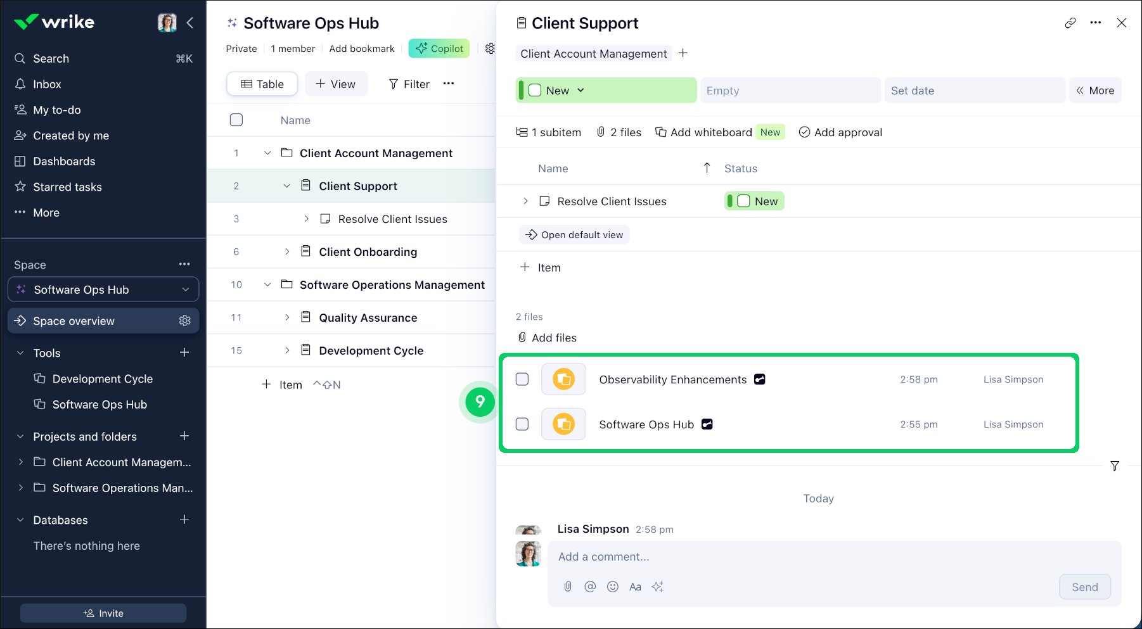Open the Software Ops Hub space selector
The image size is (1142, 629).
[x=103, y=289]
